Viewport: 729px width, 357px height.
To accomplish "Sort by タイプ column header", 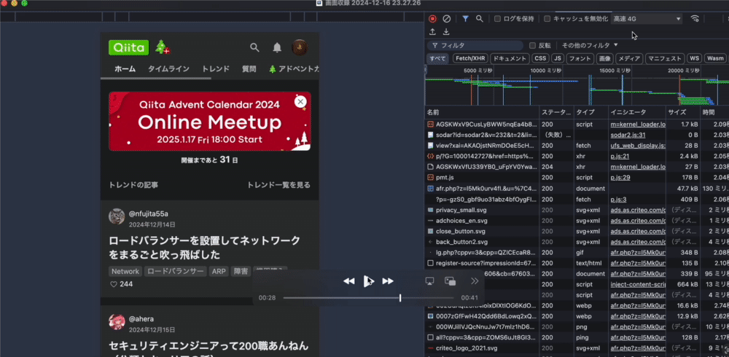I will click(x=590, y=112).
